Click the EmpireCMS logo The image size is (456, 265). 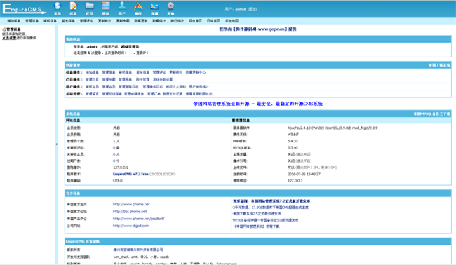point(24,8)
